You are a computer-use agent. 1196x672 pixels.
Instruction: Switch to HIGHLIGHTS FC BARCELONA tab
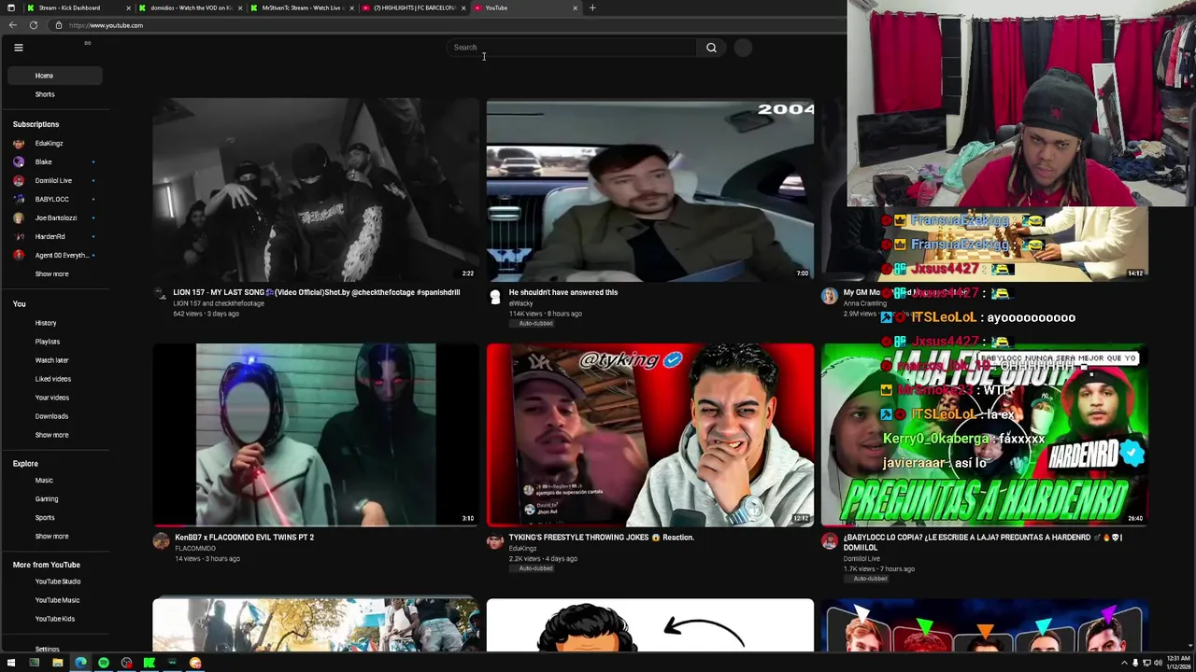[x=414, y=7]
